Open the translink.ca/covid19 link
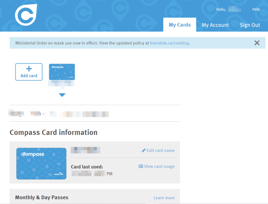The height and width of the screenshot is (204, 268). click(170, 43)
